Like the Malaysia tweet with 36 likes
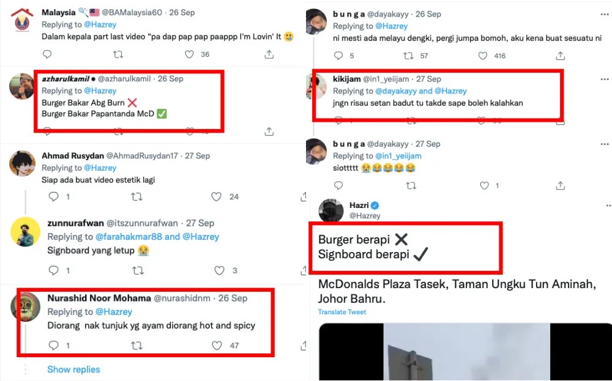The height and width of the screenshot is (381, 612). [188, 54]
